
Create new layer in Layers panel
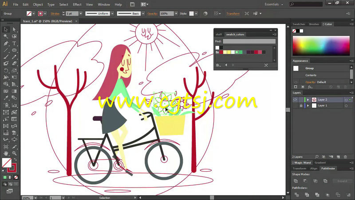338,157
